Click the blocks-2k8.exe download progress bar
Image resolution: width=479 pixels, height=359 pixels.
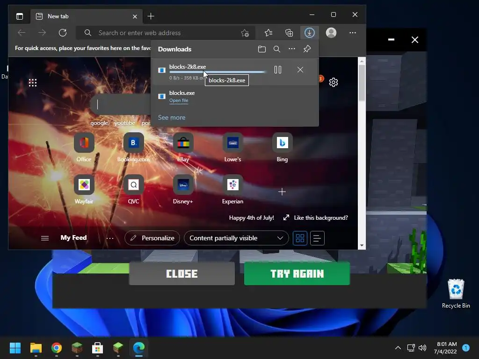(x=218, y=72)
